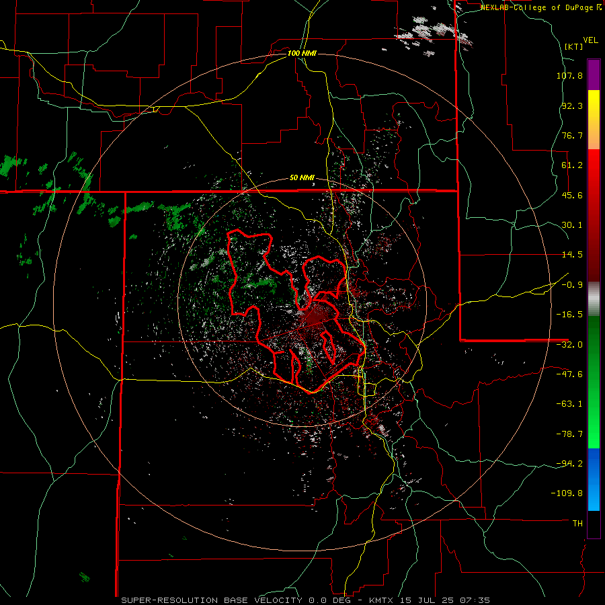The height and width of the screenshot is (605, 605).
Task: Click the [KT] units label
Action: click(574, 46)
